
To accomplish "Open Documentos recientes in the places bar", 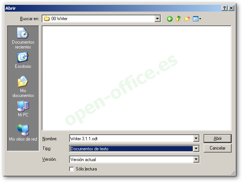I will coord(23,38).
